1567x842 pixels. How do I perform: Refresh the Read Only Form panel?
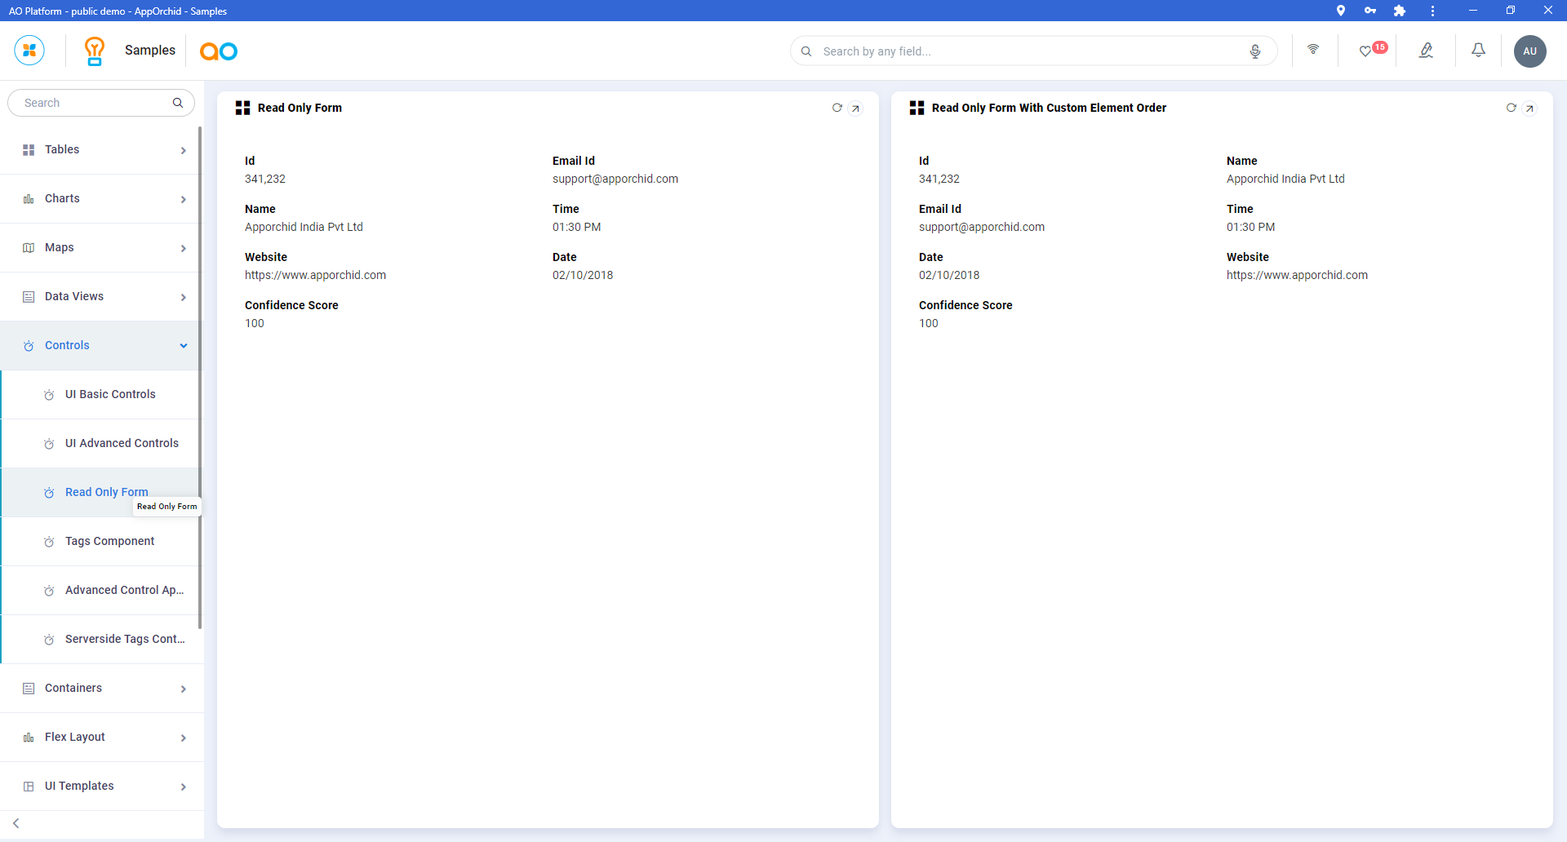837,108
